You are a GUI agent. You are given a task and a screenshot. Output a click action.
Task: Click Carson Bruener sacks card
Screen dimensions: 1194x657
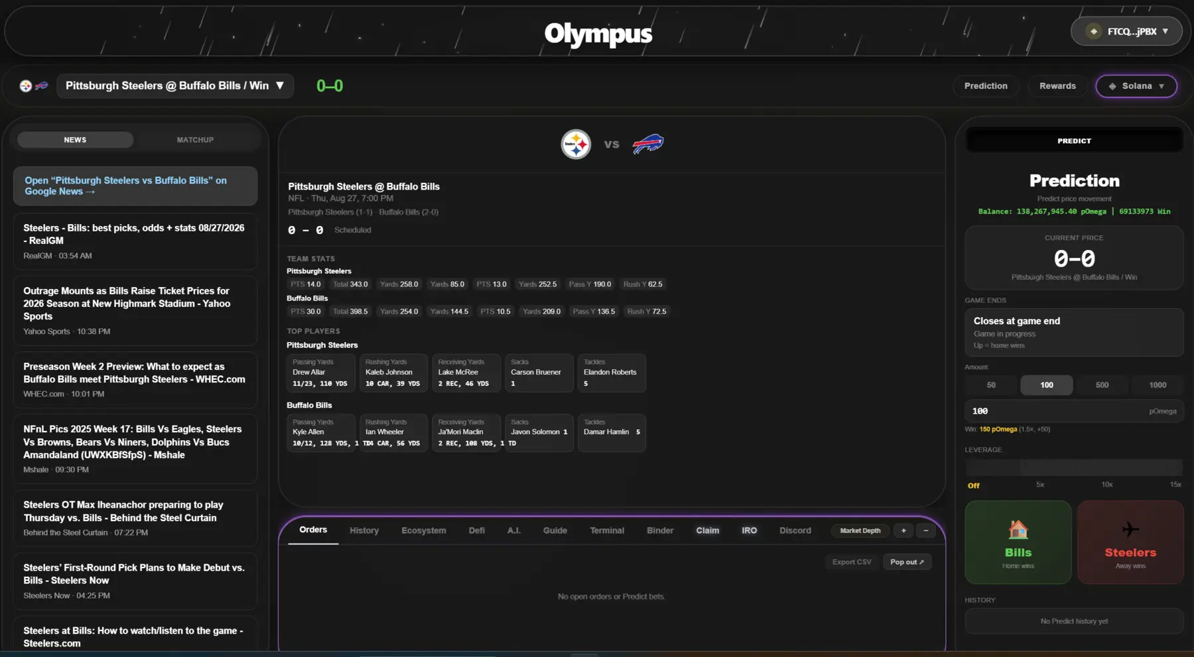[539, 373]
